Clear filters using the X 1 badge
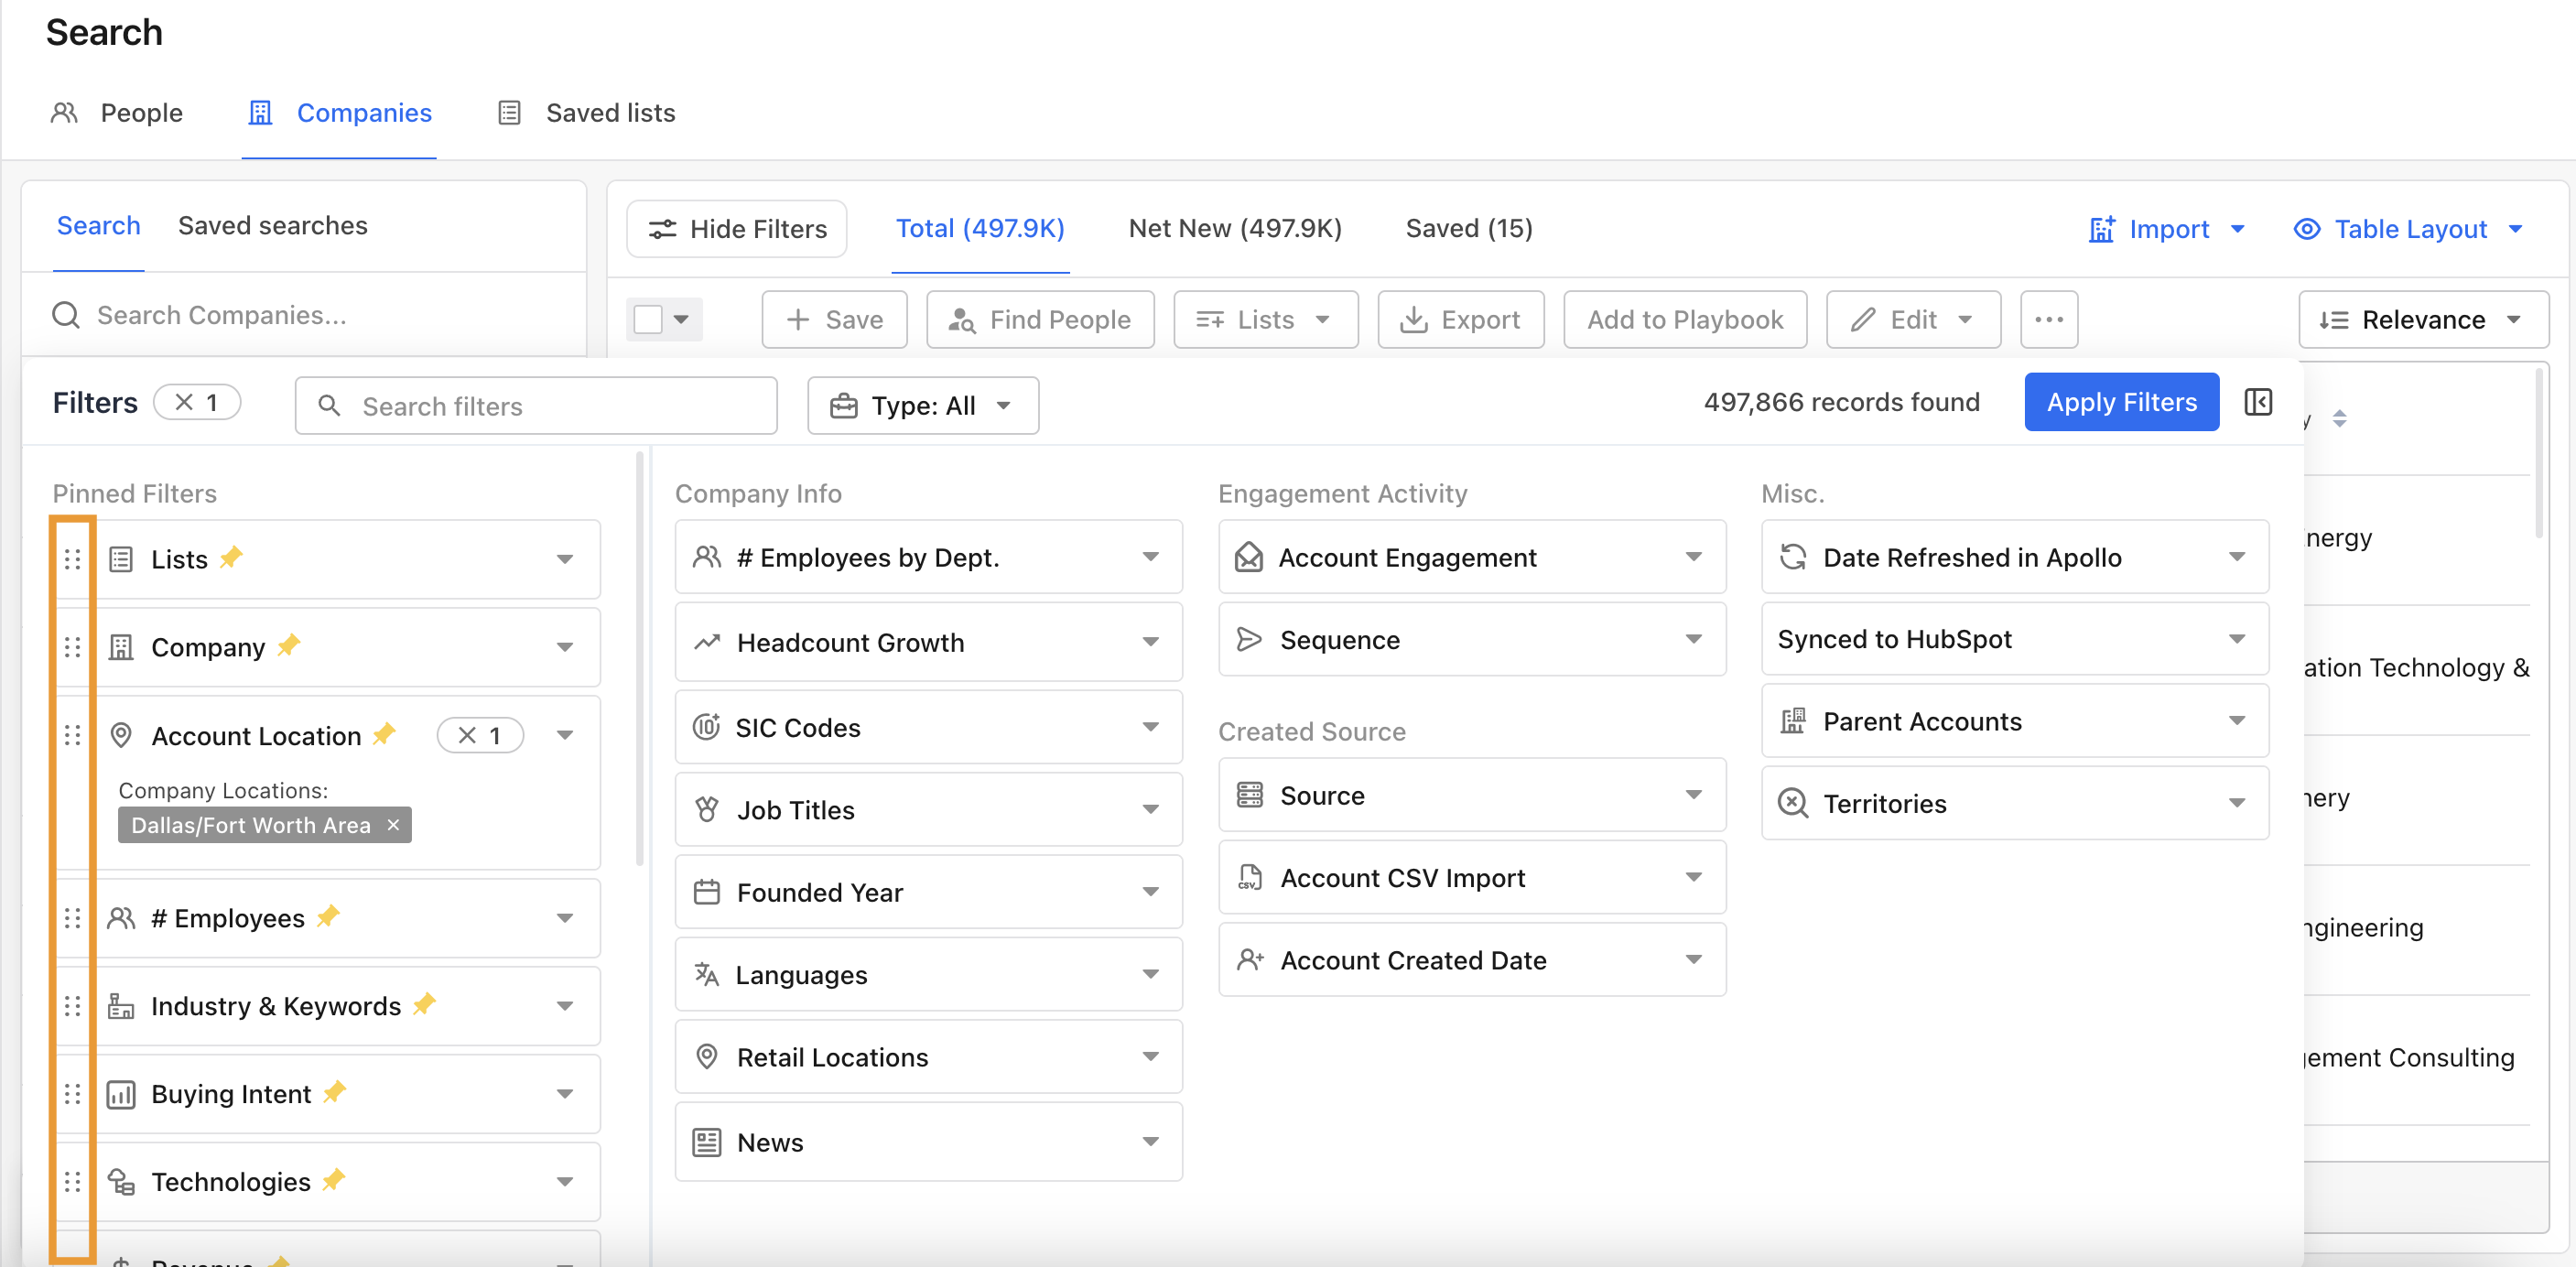Viewport: 2576px width, 1267px height. coord(197,402)
